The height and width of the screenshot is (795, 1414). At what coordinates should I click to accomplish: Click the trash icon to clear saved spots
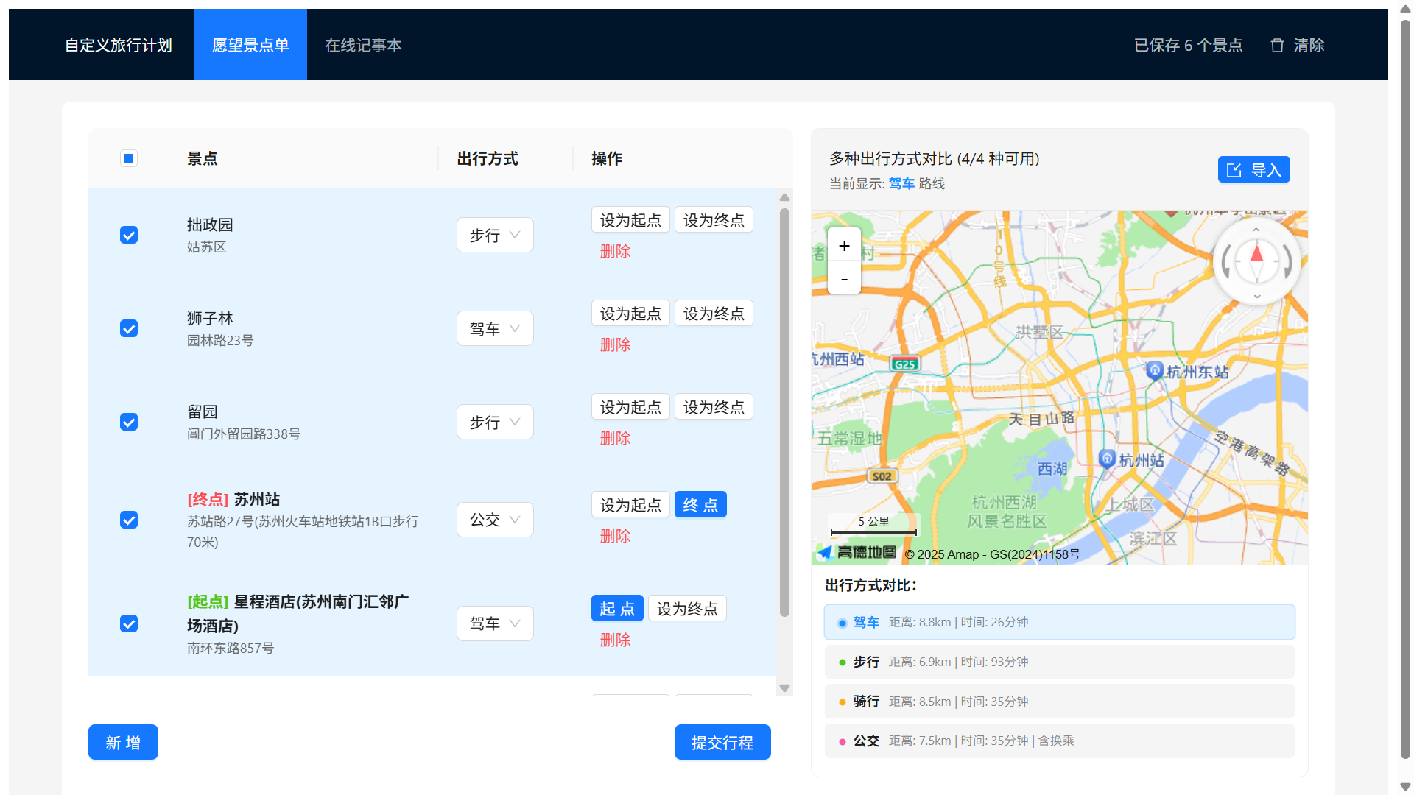point(1277,46)
